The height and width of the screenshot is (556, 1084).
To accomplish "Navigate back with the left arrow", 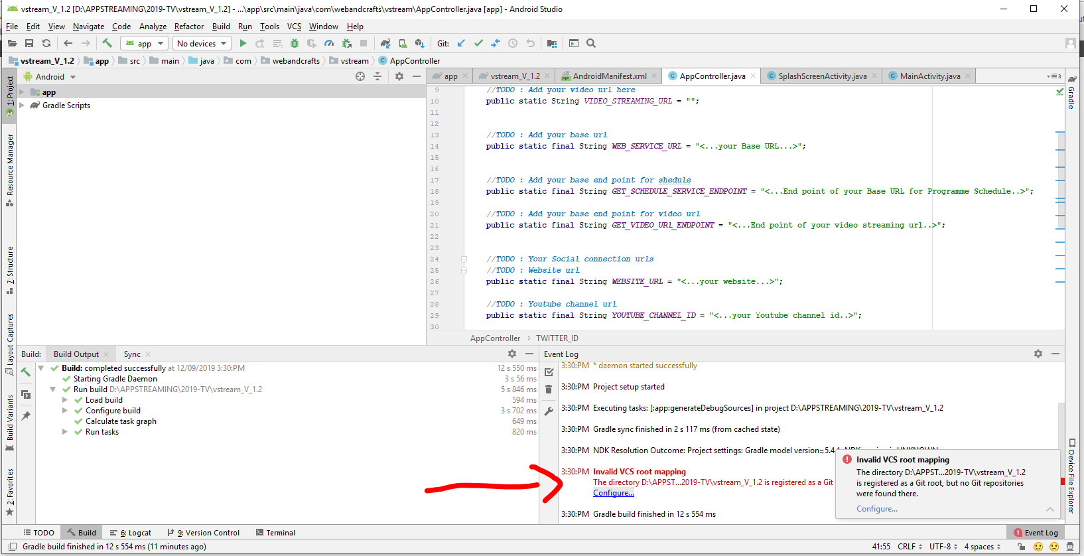I will pos(68,43).
